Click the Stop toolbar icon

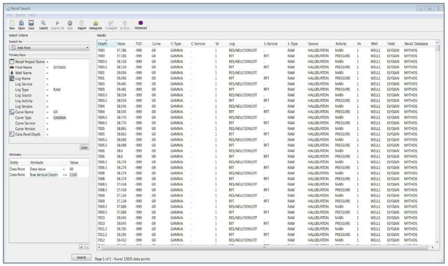click(70, 25)
